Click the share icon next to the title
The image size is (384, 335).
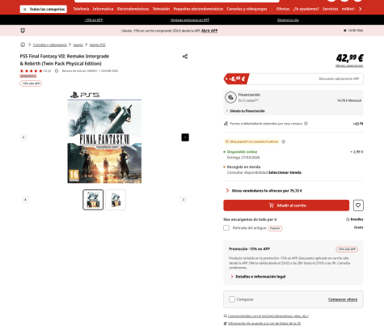pyautogui.click(x=185, y=57)
